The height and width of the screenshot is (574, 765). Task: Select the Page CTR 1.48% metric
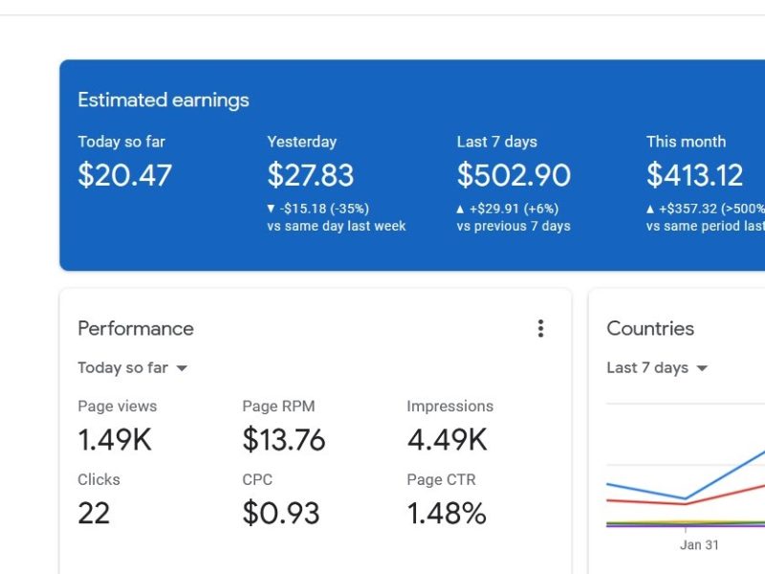[447, 513]
